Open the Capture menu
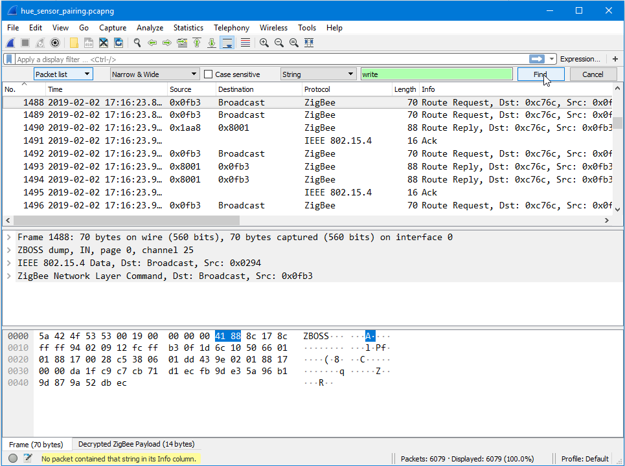 [x=113, y=28]
